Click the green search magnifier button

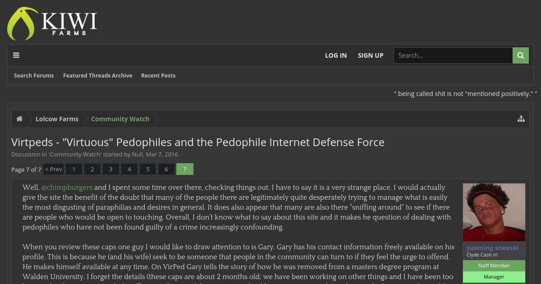tap(521, 55)
